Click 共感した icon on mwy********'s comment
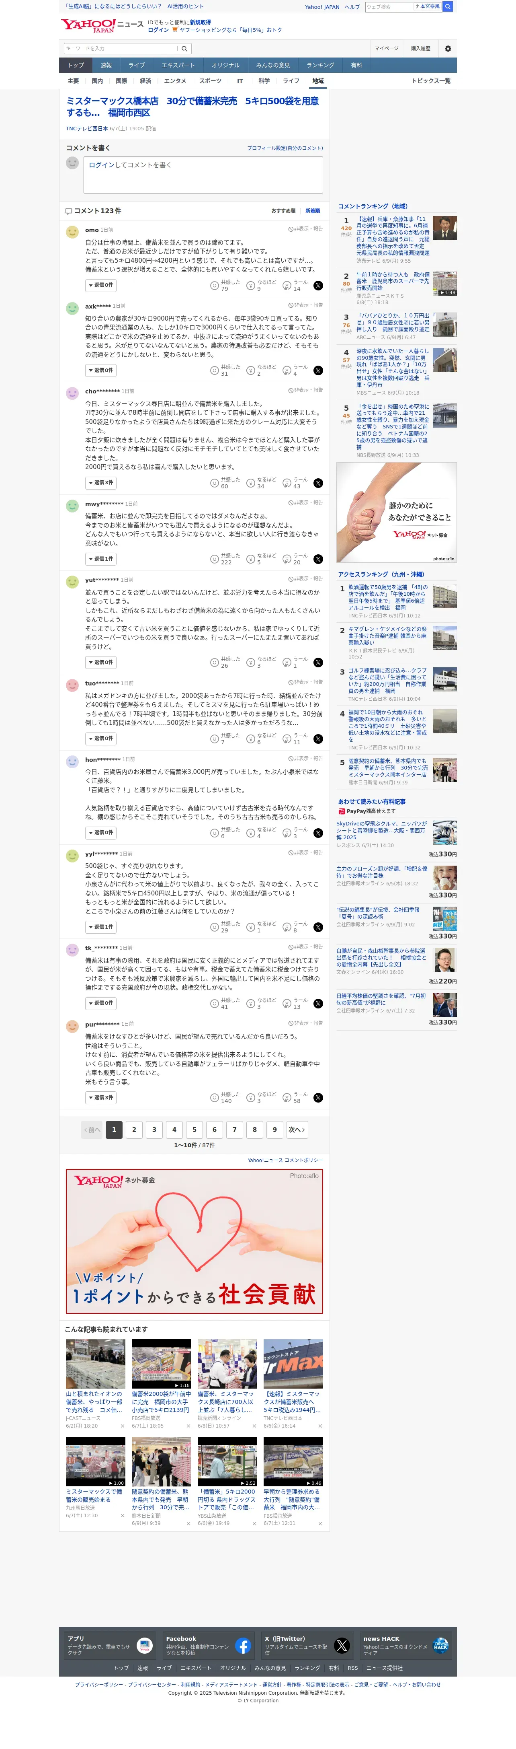This screenshot has width=516, height=1749. (214, 559)
